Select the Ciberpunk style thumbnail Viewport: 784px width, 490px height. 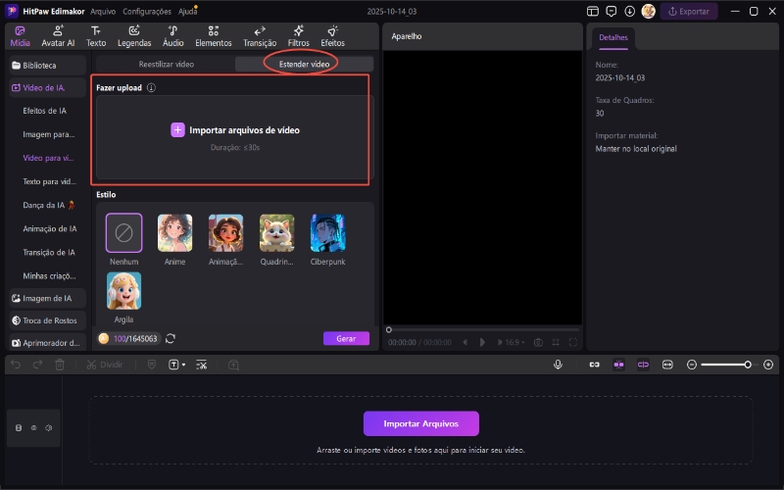point(327,233)
